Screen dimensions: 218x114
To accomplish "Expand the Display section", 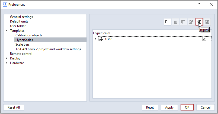I will (x=7, y=58).
